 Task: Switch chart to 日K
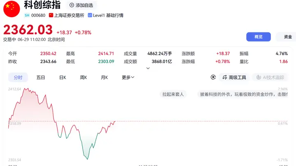coord(62,77)
